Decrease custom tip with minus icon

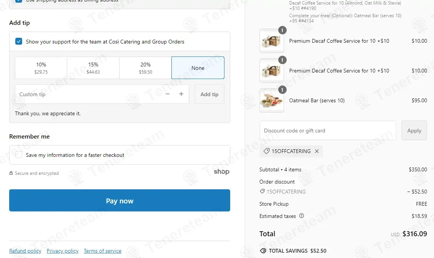[x=168, y=94]
